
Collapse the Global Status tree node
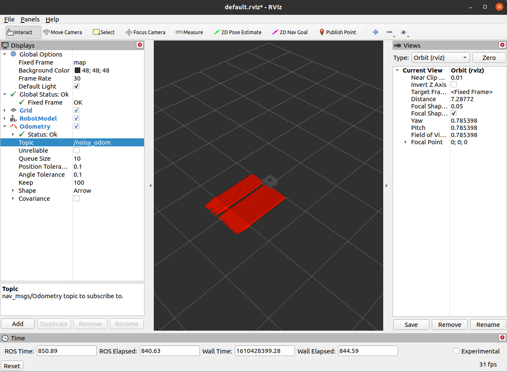5,94
